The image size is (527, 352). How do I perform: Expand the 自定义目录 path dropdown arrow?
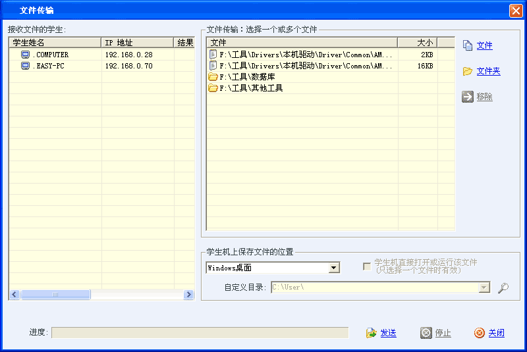pos(485,288)
